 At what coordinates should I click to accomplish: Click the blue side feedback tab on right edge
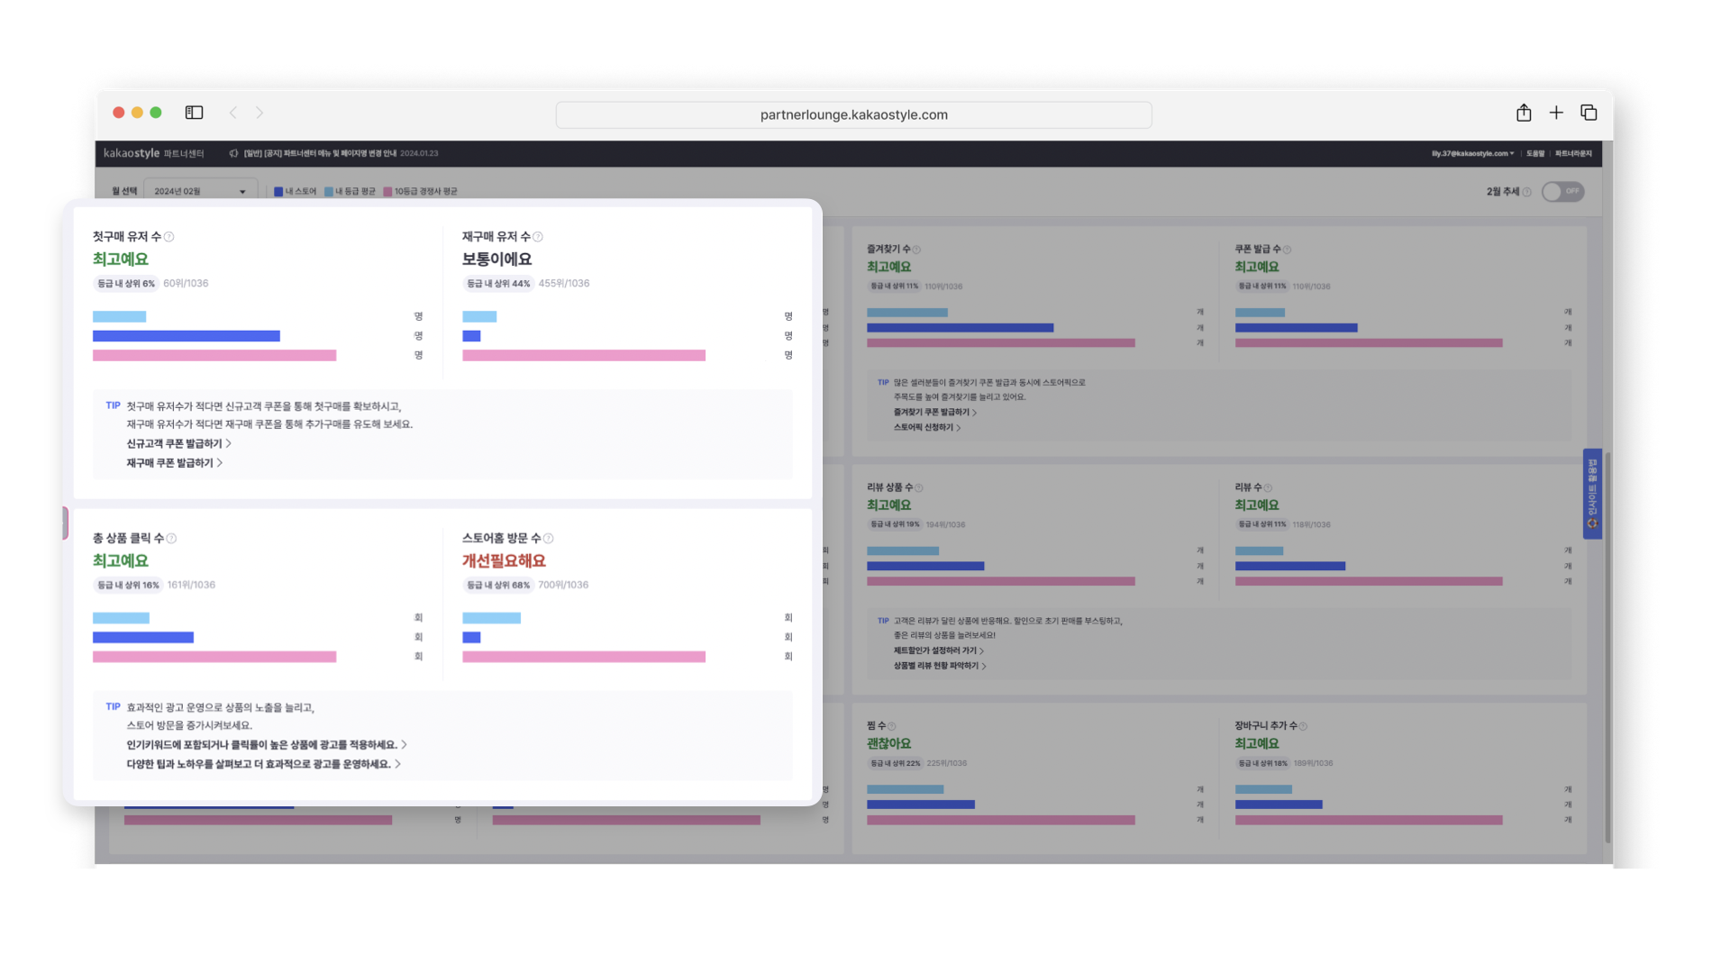1592,494
